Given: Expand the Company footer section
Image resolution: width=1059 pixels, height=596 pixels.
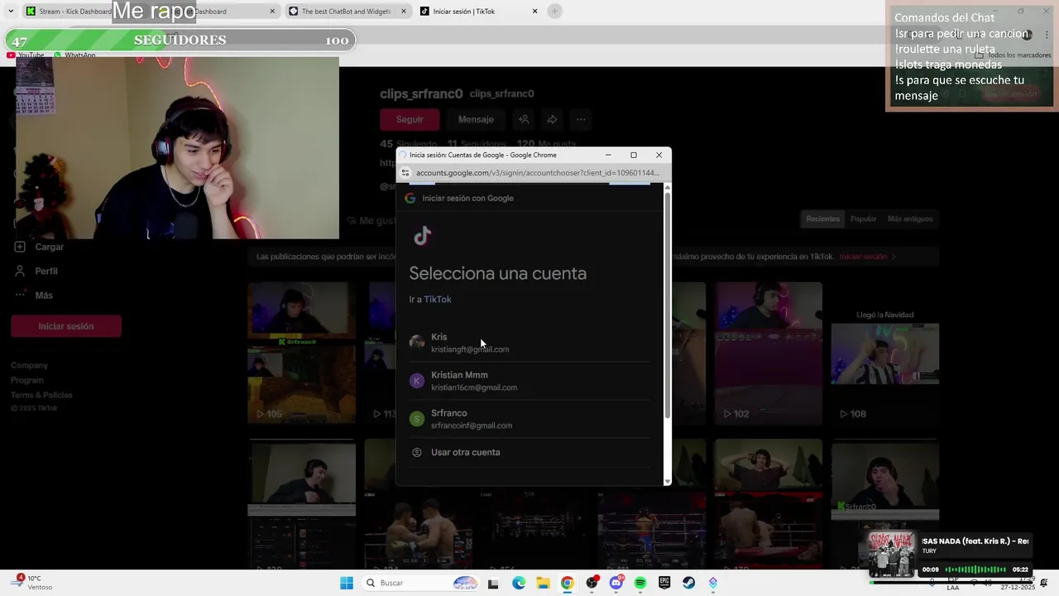Looking at the screenshot, I should [29, 365].
